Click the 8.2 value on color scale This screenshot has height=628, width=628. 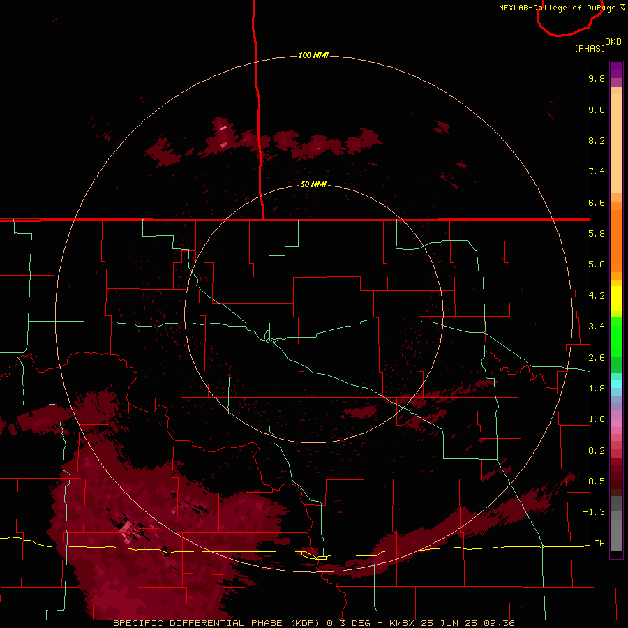pos(597,140)
